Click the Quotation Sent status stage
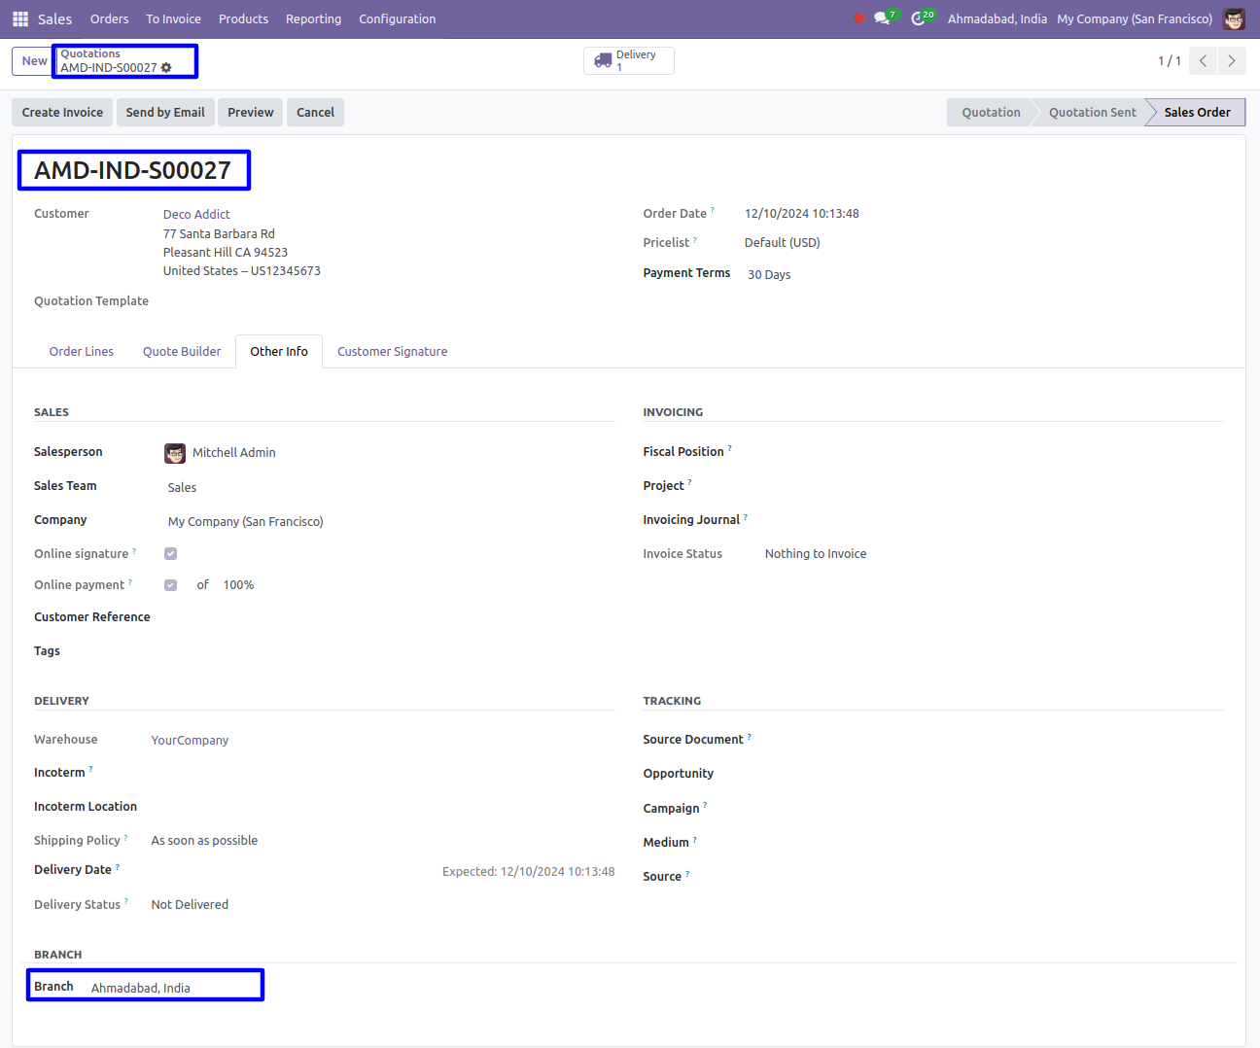The height and width of the screenshot is (1048, 1260). coord(1092,113)
